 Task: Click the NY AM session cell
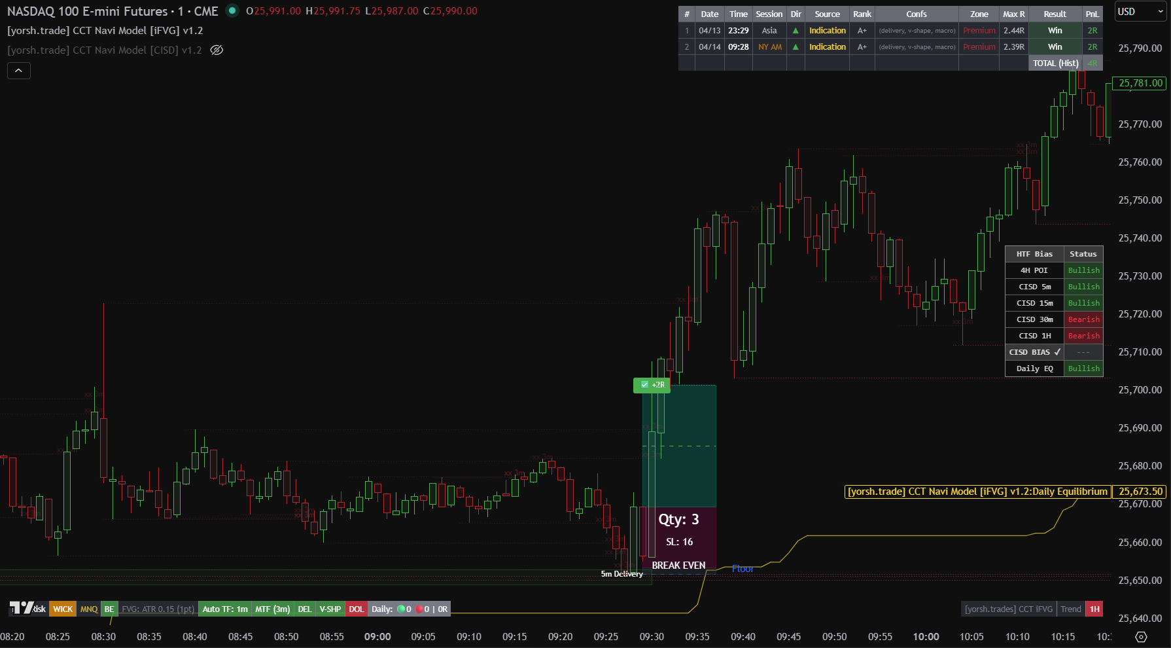point(769,46)
